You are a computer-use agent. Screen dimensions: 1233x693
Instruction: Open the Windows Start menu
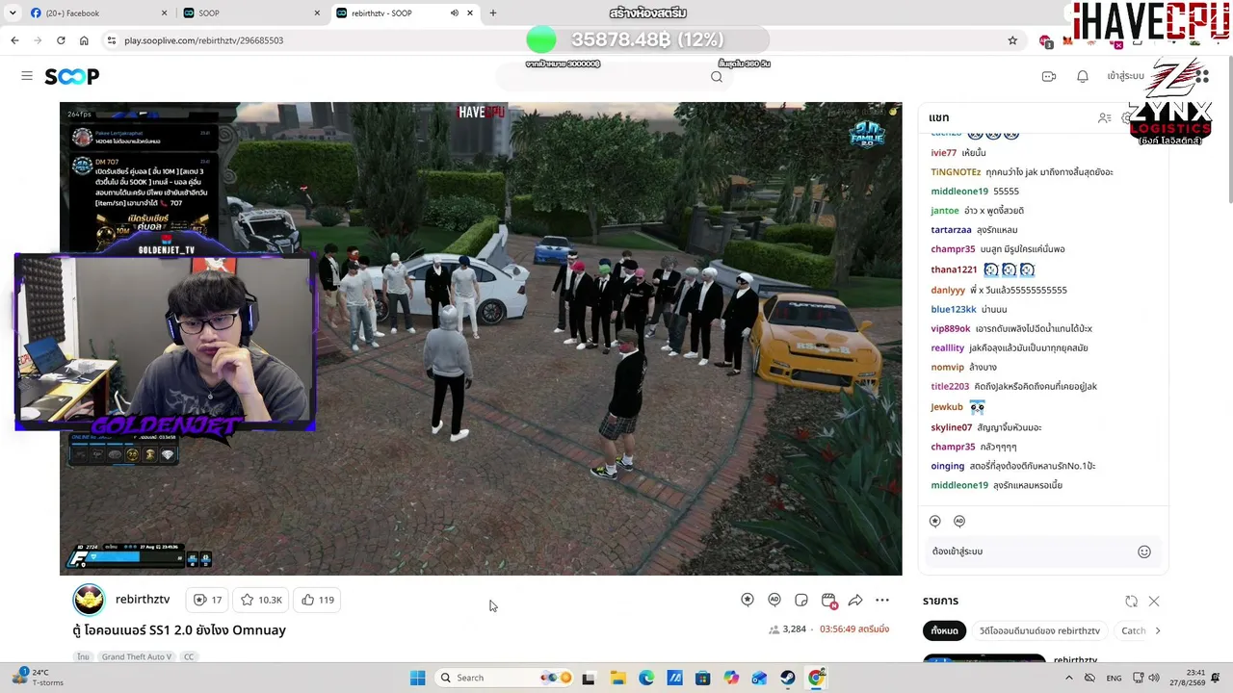(417, 678)
